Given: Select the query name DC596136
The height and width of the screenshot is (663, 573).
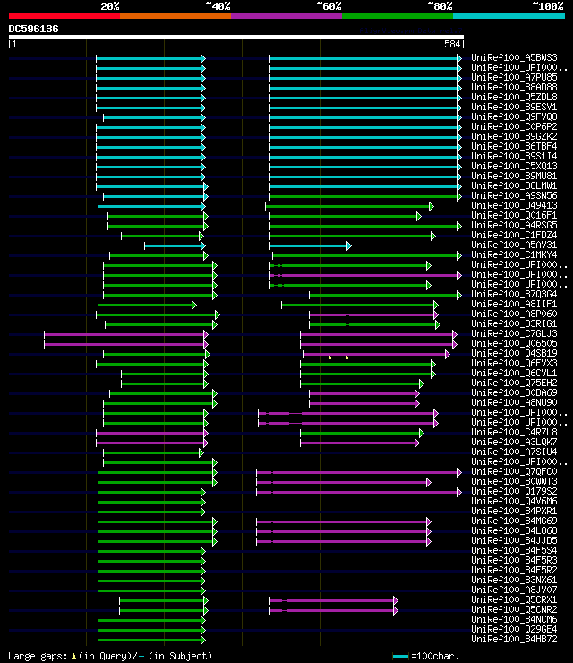Looking at the screenshot, I should [x=33, y=30].
